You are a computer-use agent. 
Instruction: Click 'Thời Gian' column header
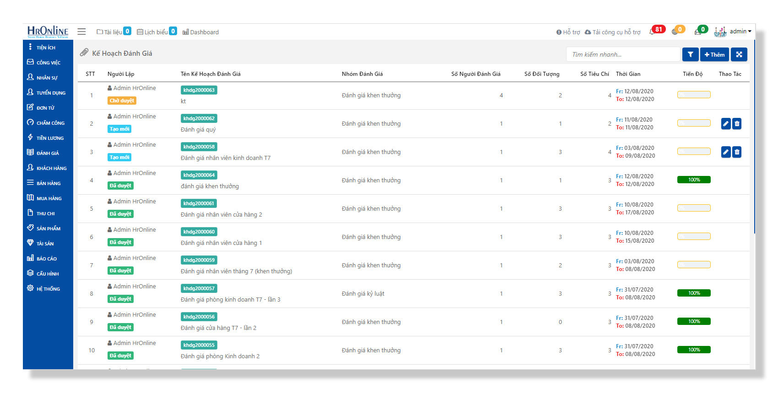click(628, 74)
